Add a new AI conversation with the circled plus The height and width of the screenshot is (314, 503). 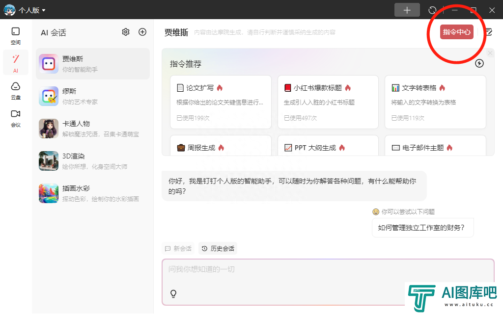142,32
